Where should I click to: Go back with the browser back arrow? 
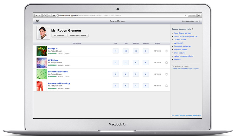pos(36,16)
